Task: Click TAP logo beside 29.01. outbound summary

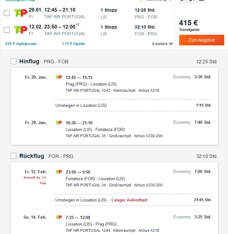Action: coord(21,13)
